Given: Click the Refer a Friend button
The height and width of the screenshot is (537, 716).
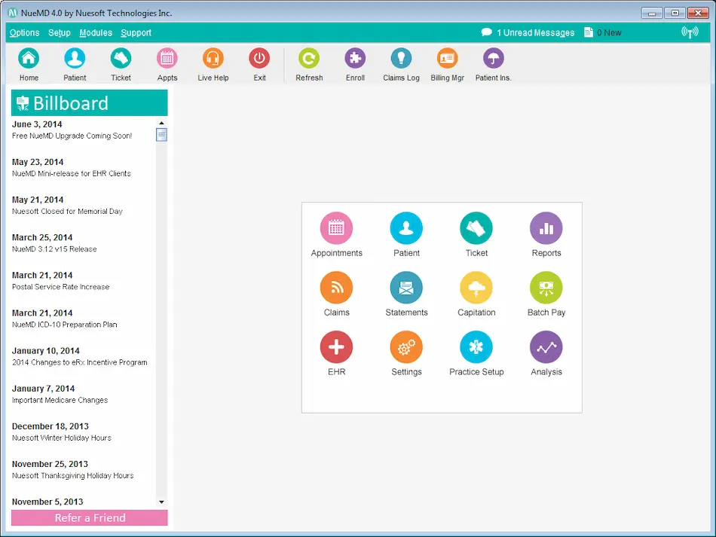Looking at the screenshot, I should [x=89, y=518].
